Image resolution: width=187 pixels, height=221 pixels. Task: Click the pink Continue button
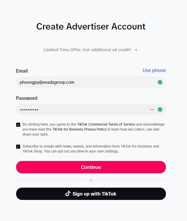click(x=91, y=167)
